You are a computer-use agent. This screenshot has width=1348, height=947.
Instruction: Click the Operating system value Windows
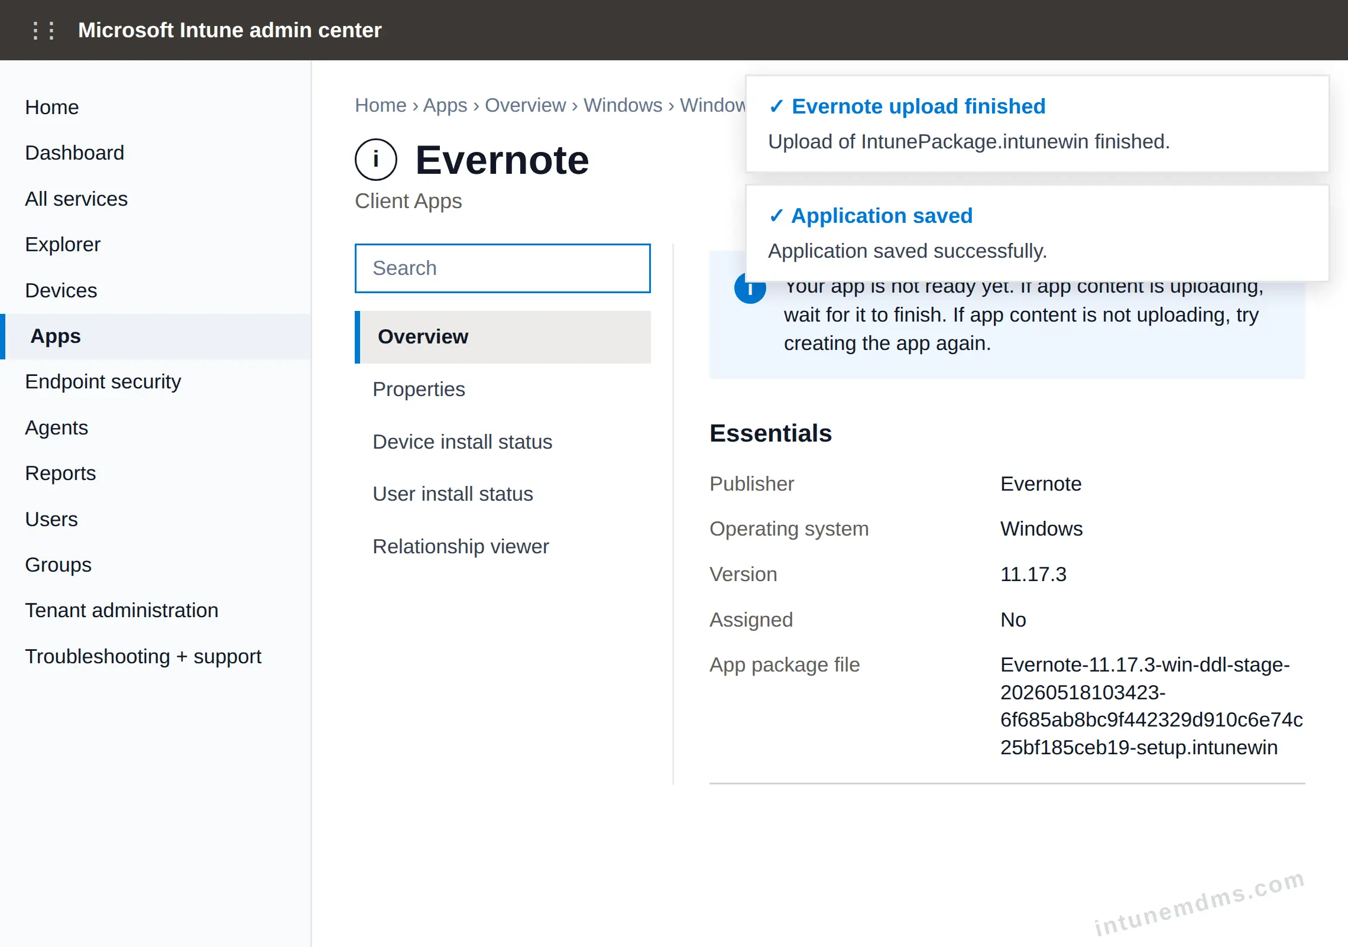pos(1041,528)
